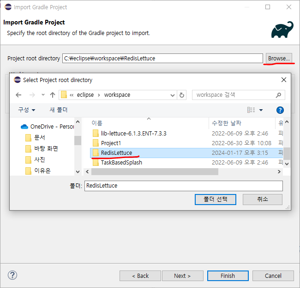Click the blue help icon in folder dialog
This screenshot has height=288, width=300.
pyautogui.click(x=279, y=110)
